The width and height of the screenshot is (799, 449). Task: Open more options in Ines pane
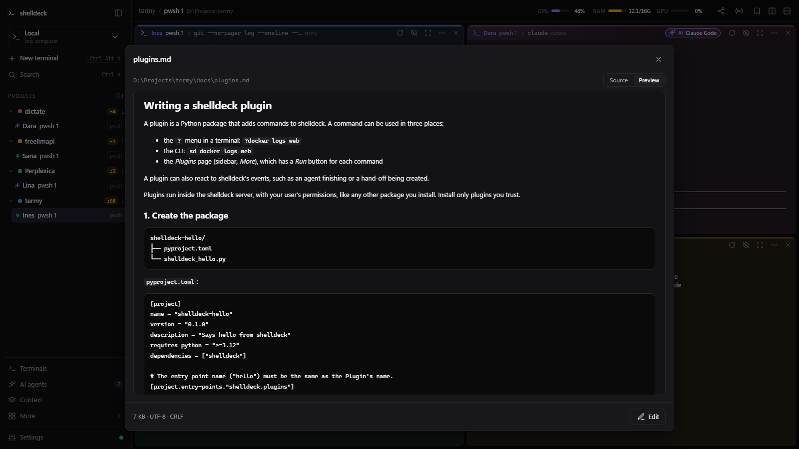point(442,33)
